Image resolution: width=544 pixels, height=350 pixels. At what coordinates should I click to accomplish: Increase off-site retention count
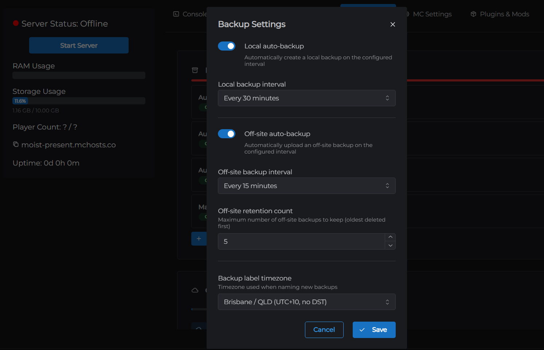(x=390, y=237)
